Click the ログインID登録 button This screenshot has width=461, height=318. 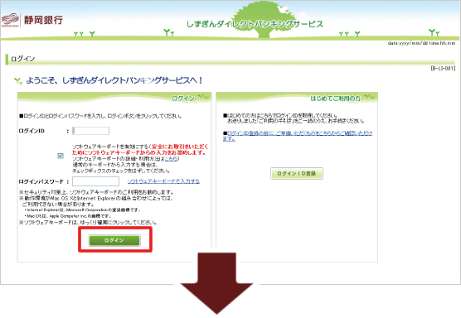297,174
